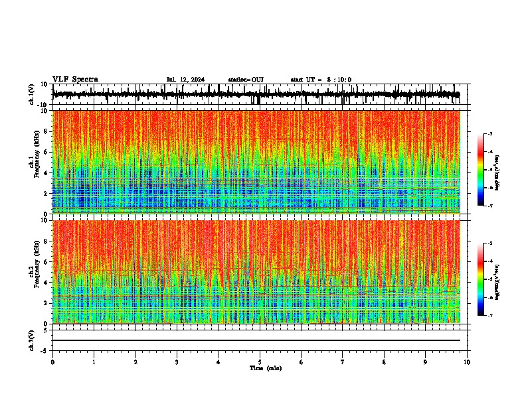This screenshot has width=526, height=406.
Task: Click the time axis tick label "0"
Action: click(x=52, y=362)
